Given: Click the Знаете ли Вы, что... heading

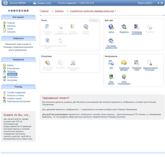Looking at the screenshot, I should 17,115.
